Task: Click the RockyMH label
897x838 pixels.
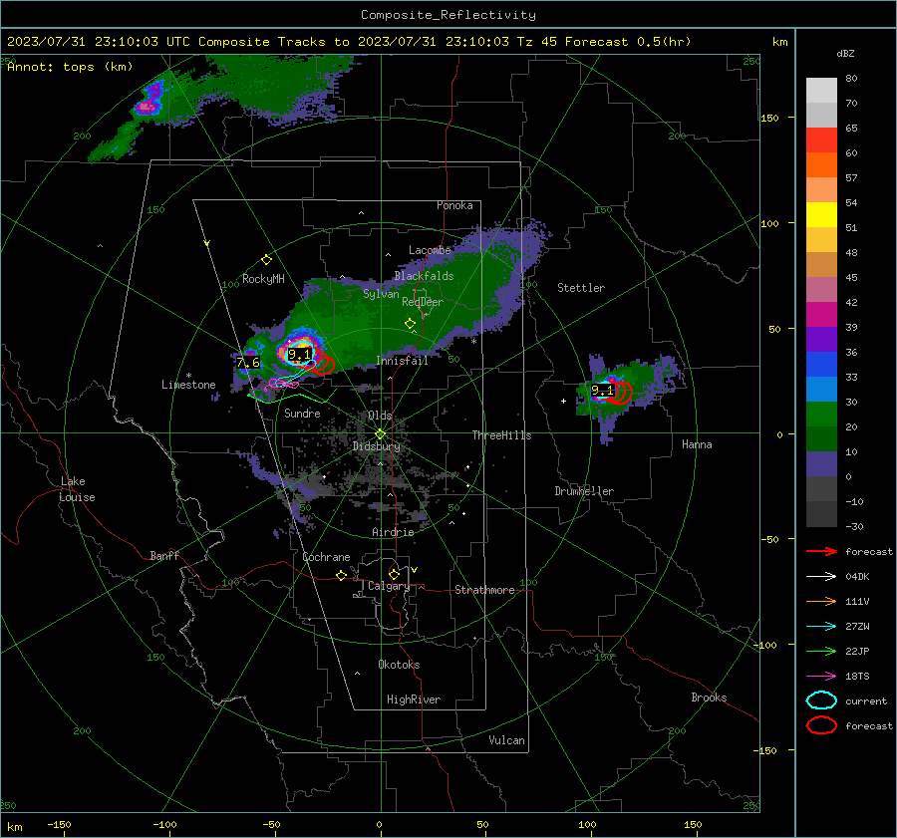Action: coord(263,279)
